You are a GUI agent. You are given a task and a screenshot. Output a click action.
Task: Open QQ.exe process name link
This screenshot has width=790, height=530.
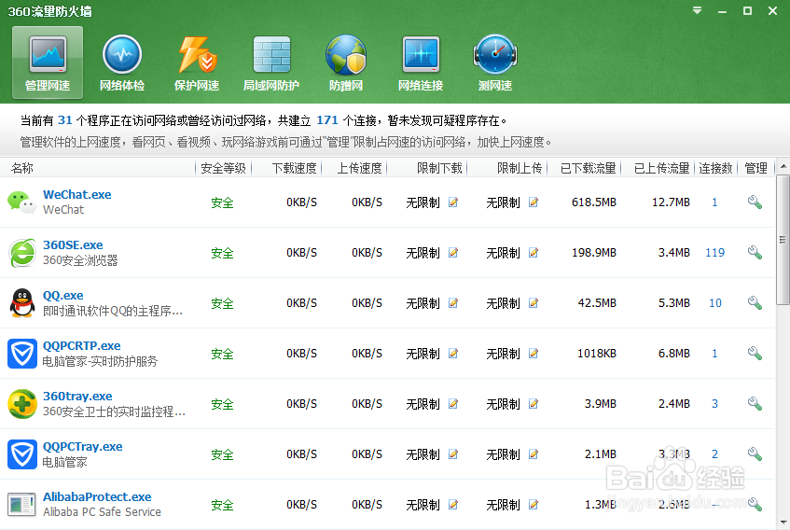click(63, 295)
